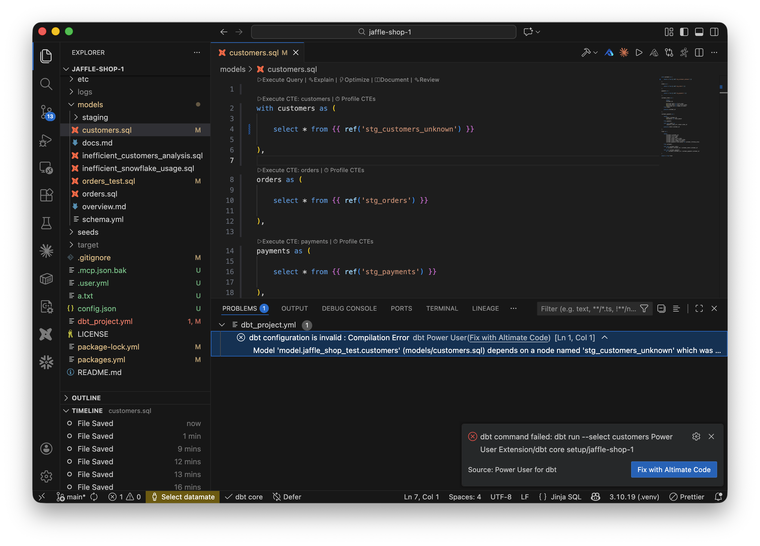Screen dimensions: 760x546
Task: Click Fix with Altimate Code button
Action: click(674, 469)
